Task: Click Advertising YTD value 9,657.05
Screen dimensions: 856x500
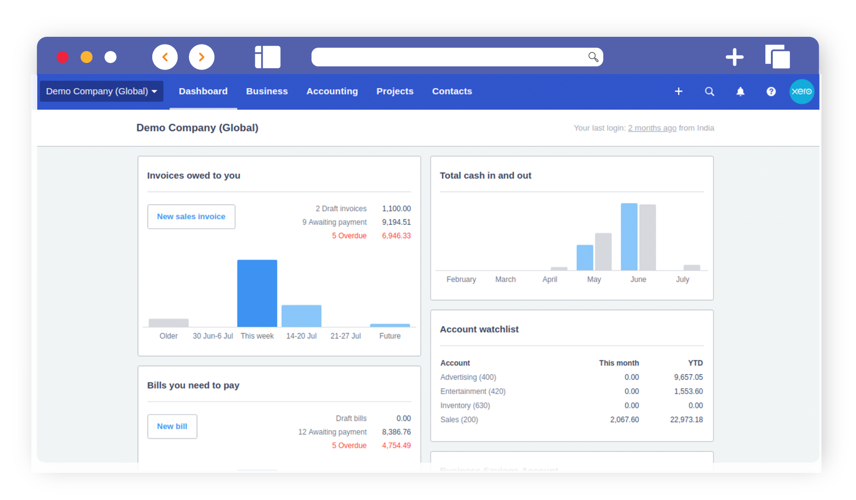Action: tap(688, 377)
